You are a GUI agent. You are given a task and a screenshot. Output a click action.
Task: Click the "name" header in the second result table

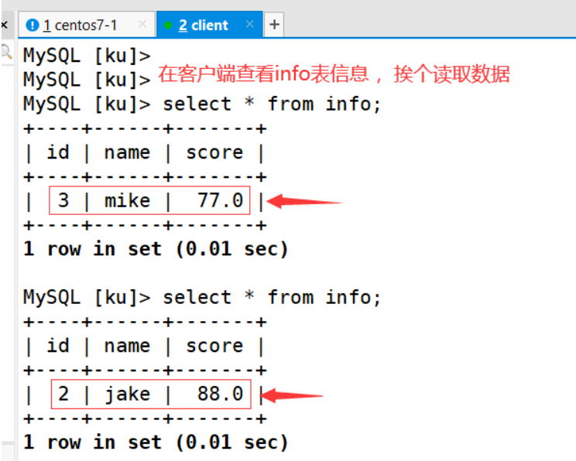pos(127,346)
